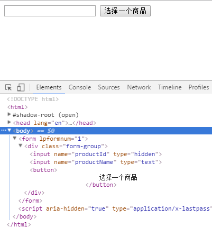Switch to the Console tab
Screen dimensions: 212x236
click(x=80, y=87)
